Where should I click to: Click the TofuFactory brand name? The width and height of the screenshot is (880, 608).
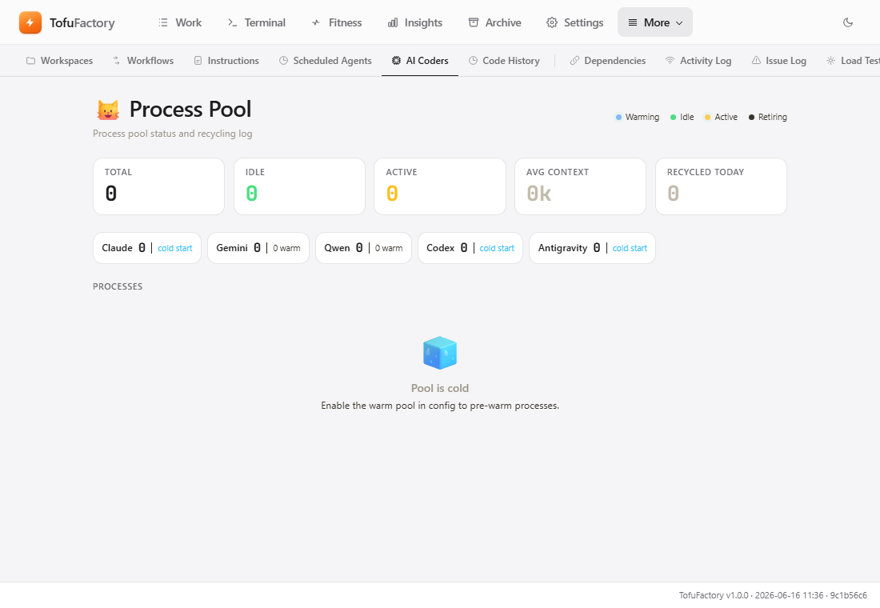coord(82,22)
